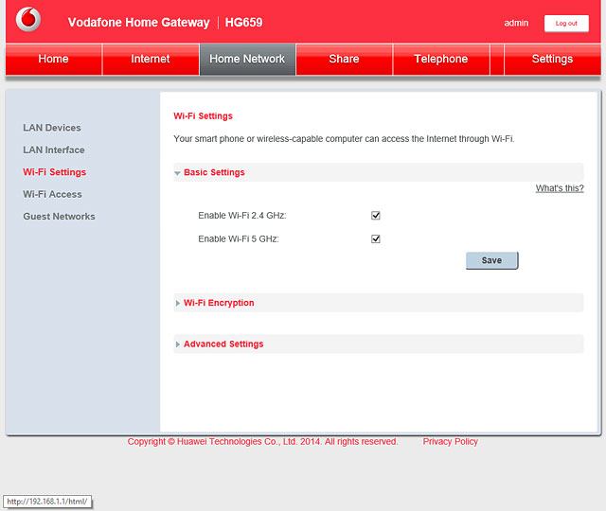Open the Settings tab

pos(552,59)
